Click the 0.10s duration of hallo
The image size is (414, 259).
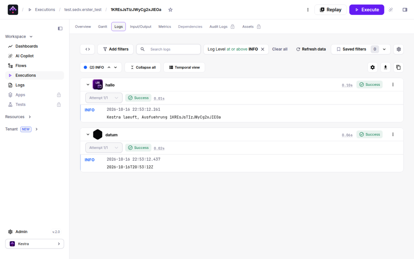pyautogui.click(x=347, y=85)
